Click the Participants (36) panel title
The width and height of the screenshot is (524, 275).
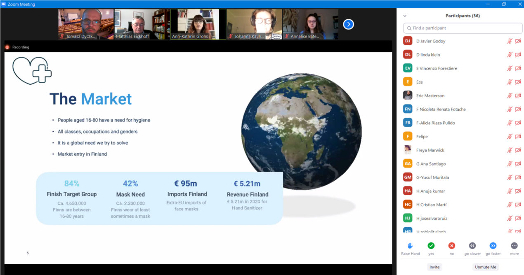(x=463, y=16)
